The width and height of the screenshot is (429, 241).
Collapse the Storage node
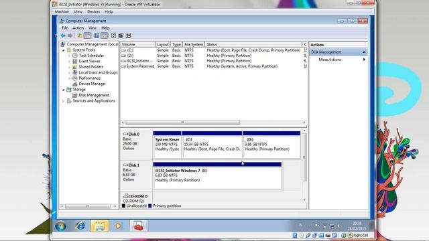64,90
